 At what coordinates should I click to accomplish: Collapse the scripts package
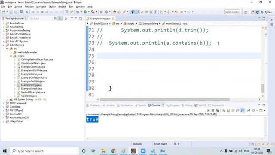coord(11,56)
